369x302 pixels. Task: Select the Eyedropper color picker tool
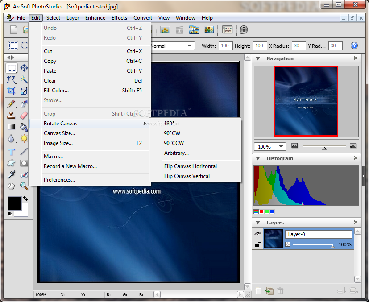coord(11,174)
